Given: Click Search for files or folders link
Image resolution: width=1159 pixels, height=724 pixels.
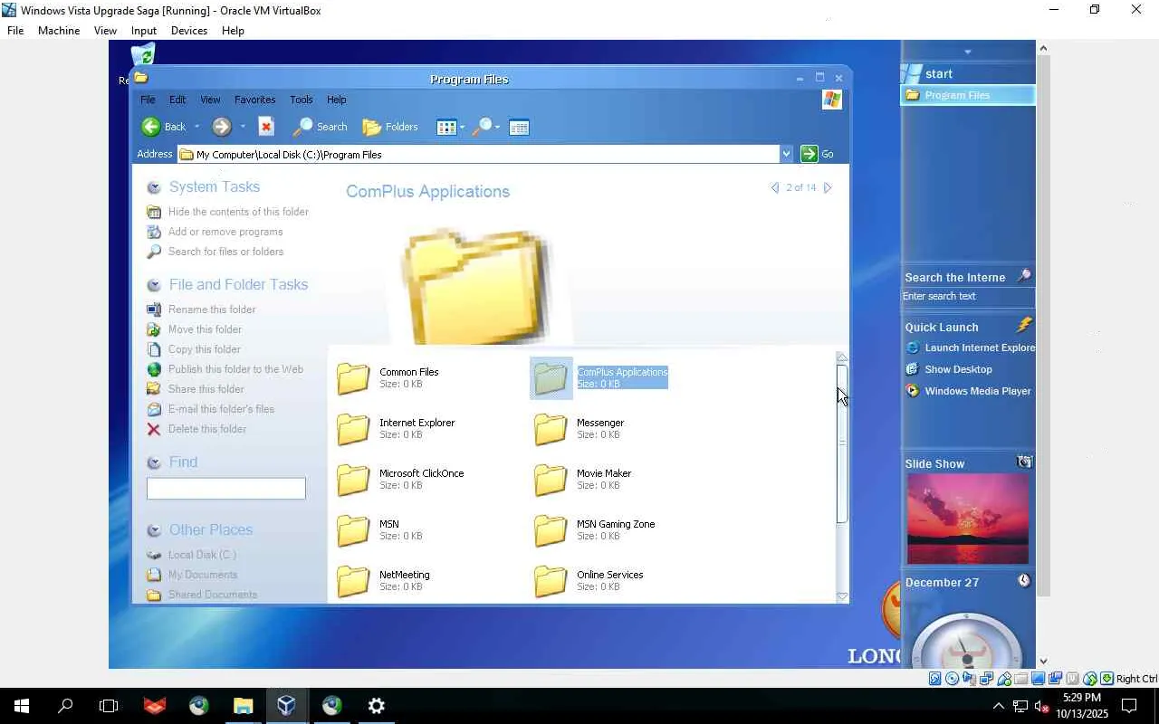Looking at the screenshot, I should 225,252.
